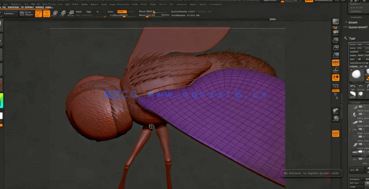The width and height of the screenshot is (369, 189).
Task: Click the Actual size icon on right shelf
Action: [x=336, y=48]
